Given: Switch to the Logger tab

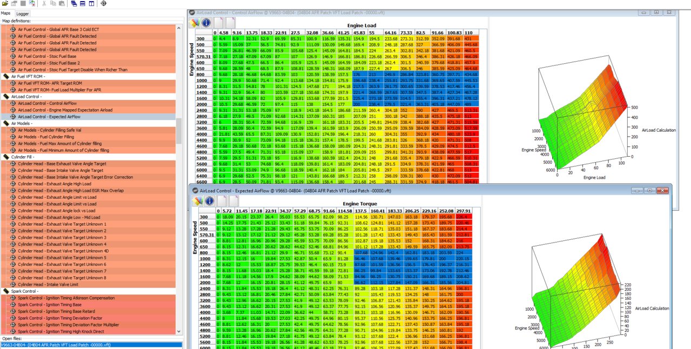Looking at the screenshot, I should pyautogui.click(x=23, y=14).
